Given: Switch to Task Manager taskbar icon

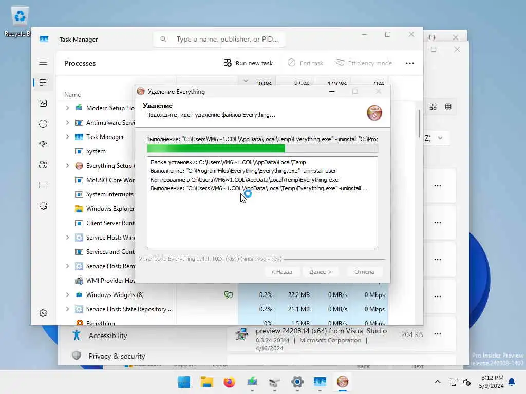Looking at the screenshot, I should click(320, 382).
